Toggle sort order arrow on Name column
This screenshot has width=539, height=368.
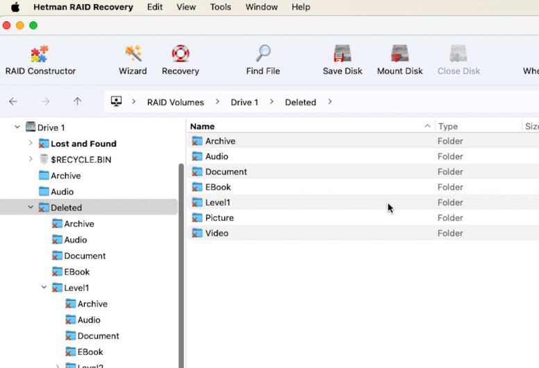tap(427, 126)
